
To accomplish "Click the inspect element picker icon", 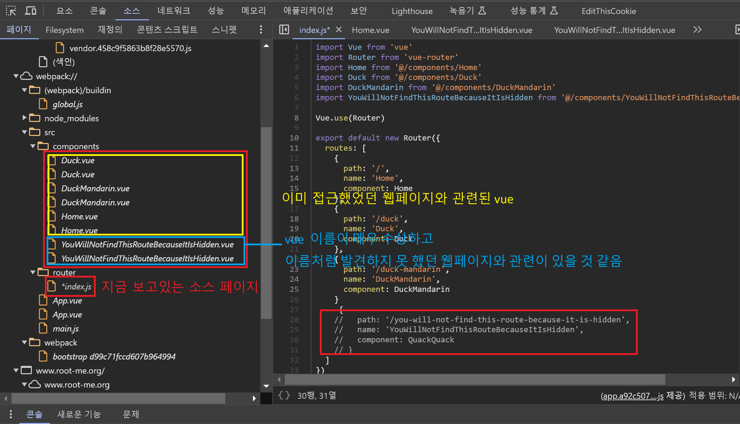I will (x=11, y=11).
